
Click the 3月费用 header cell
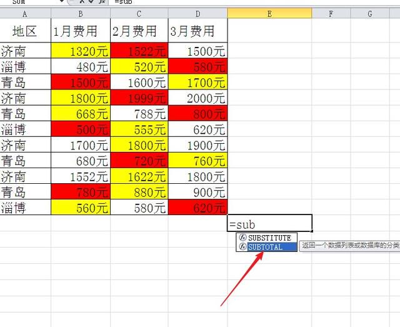coord(197,31)
